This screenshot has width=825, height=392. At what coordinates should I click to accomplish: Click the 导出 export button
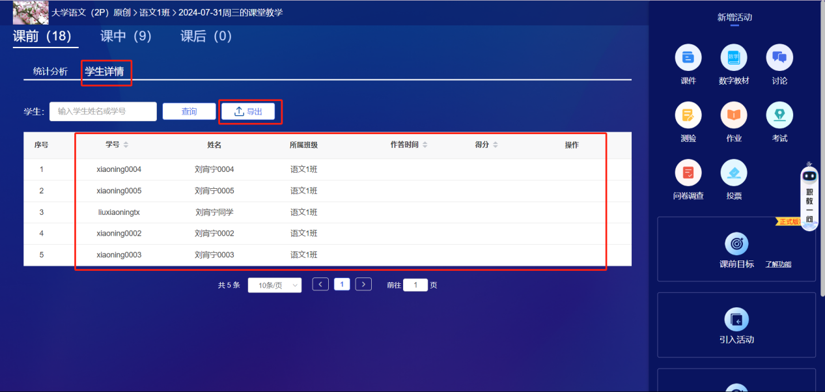point(248,111)
